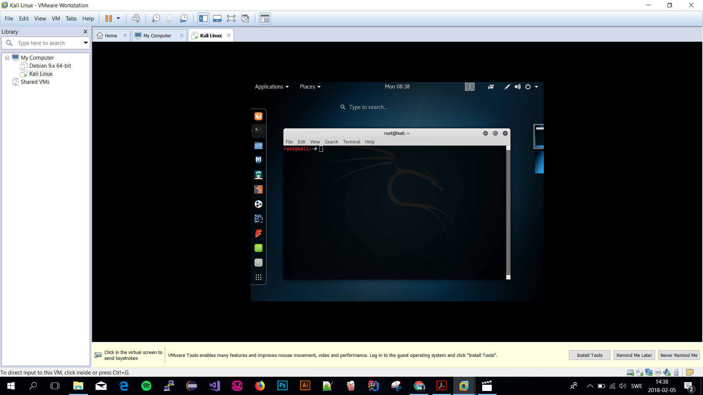Toggle console view toolbar button
Screen dimensions: 703x395
[x=265, y=19]
